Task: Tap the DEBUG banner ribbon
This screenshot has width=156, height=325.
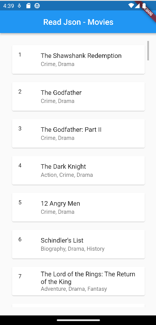Action: 147,10
